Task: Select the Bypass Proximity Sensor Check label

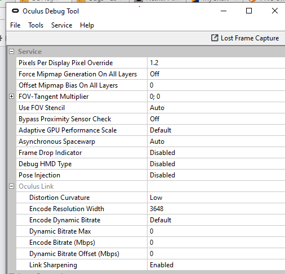Action: click(65, 119)
